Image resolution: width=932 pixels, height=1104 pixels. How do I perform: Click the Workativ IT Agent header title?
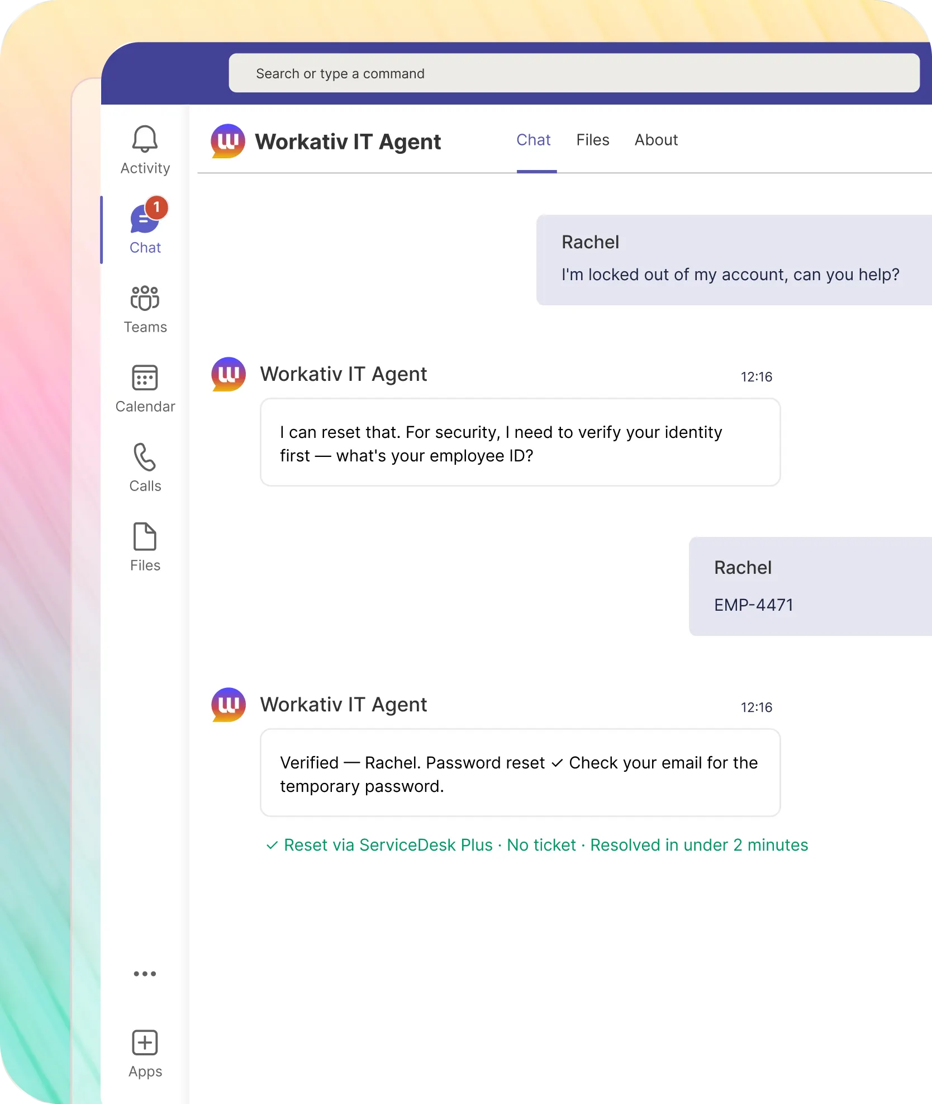click(x=348, y=141)
